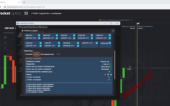Click the star icon for favorites list

[x=100, y=20]
